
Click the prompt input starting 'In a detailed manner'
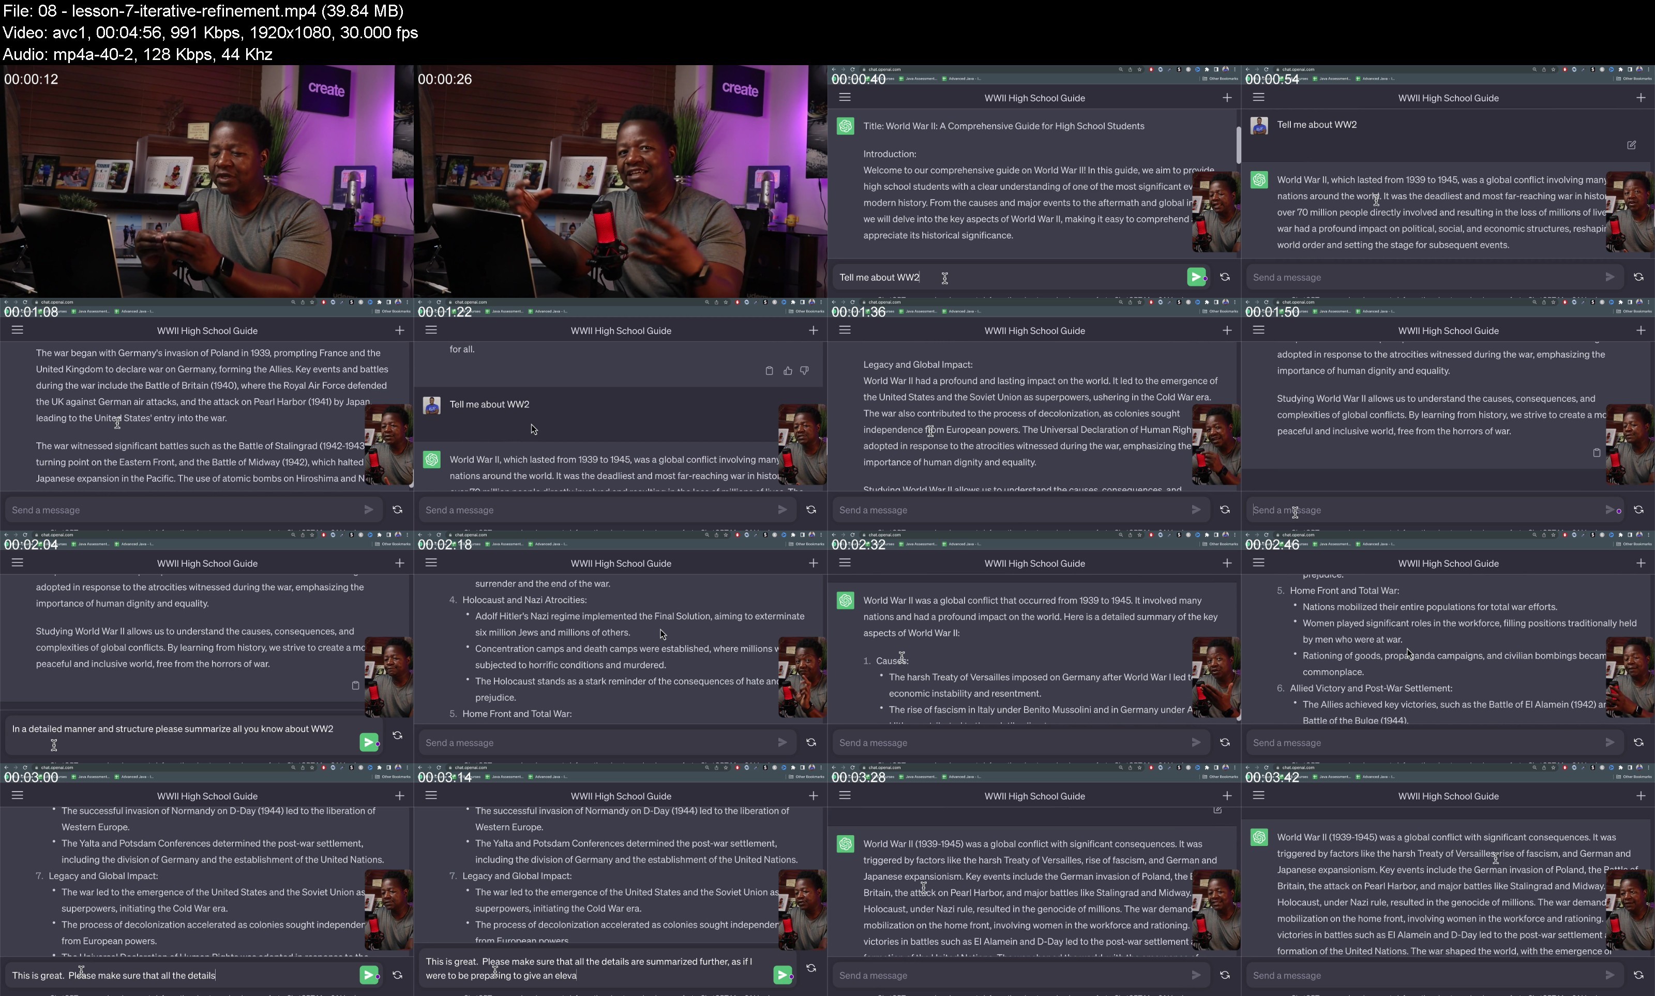(x=193, y=735)
